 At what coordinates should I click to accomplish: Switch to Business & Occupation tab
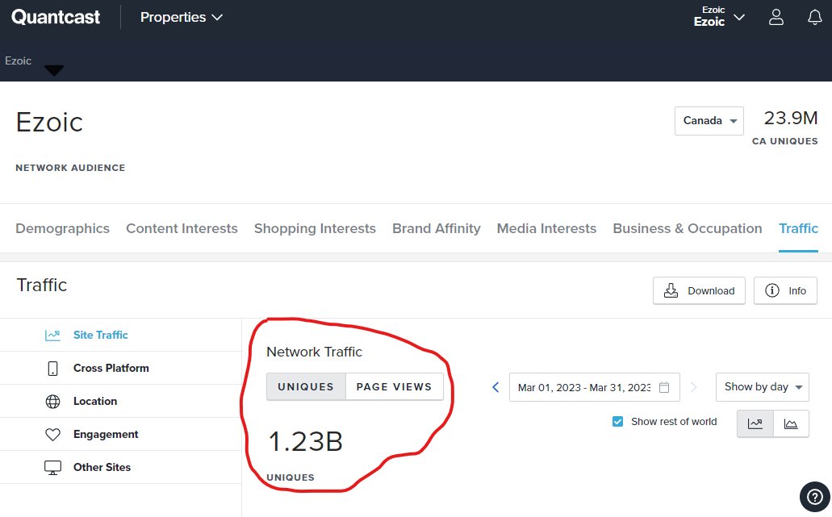coord(688,228)
